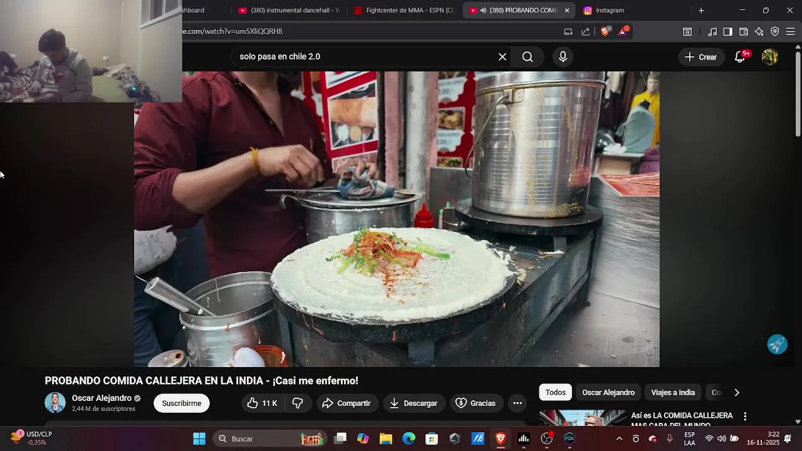Image resolution: width=802 pixels, height=451 pixels.
Task: Click the Descargar download button
Action: click(414, 403)
